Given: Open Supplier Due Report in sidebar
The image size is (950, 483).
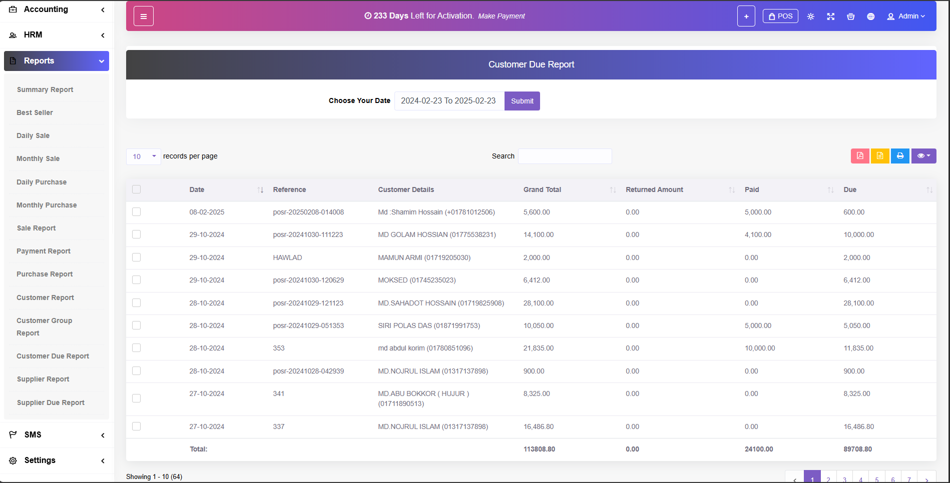Looking at the screenshot, I should (51, 402).
